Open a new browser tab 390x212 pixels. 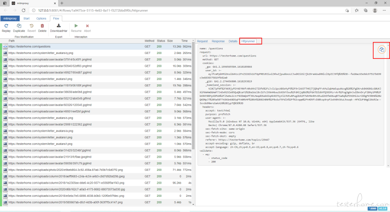pos(62,3)
